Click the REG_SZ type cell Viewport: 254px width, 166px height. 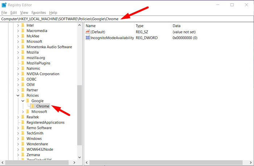click(142, 32)
